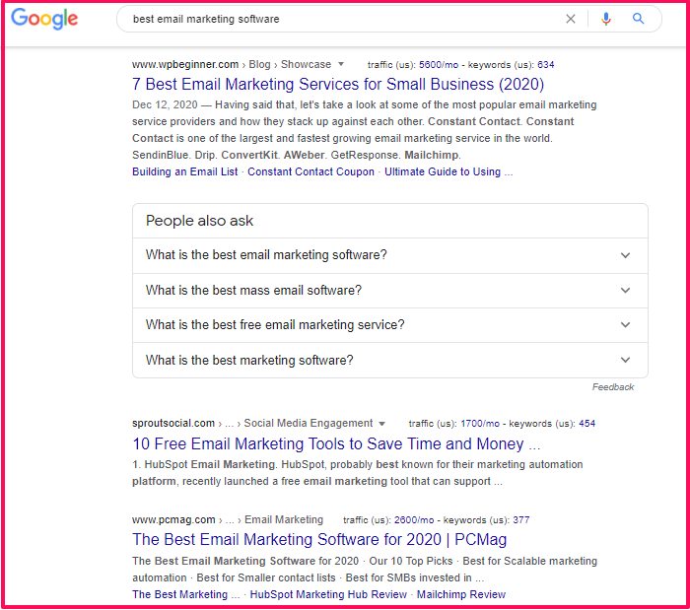The height and width of the screenshot is (610, 690).
Task: Start voice search with microphone icon
Action: click(606, 19)
